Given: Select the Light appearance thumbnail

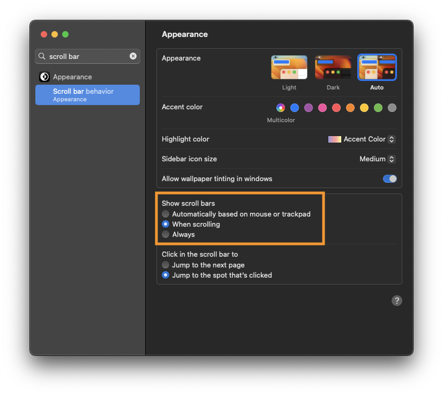Looking at the screenshot, I should pyautogui.click(x=289, y=68).
